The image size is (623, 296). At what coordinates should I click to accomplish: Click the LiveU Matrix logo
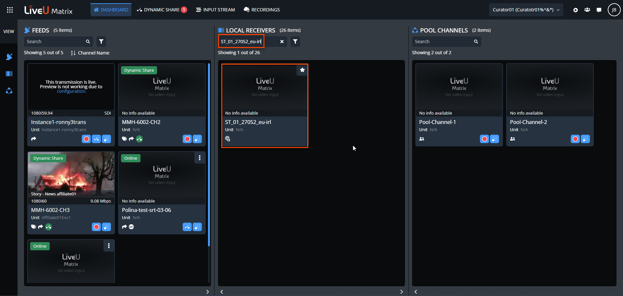(x=49, y=10)
